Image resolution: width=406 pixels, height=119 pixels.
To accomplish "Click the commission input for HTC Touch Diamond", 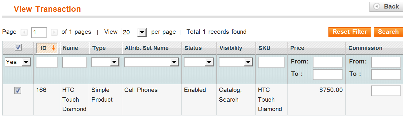I will tap(386, 91).
